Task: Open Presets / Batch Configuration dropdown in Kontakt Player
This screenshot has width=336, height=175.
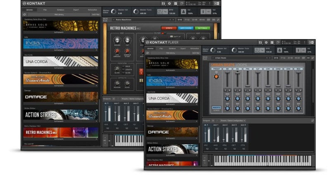Action: coord(233,121)
